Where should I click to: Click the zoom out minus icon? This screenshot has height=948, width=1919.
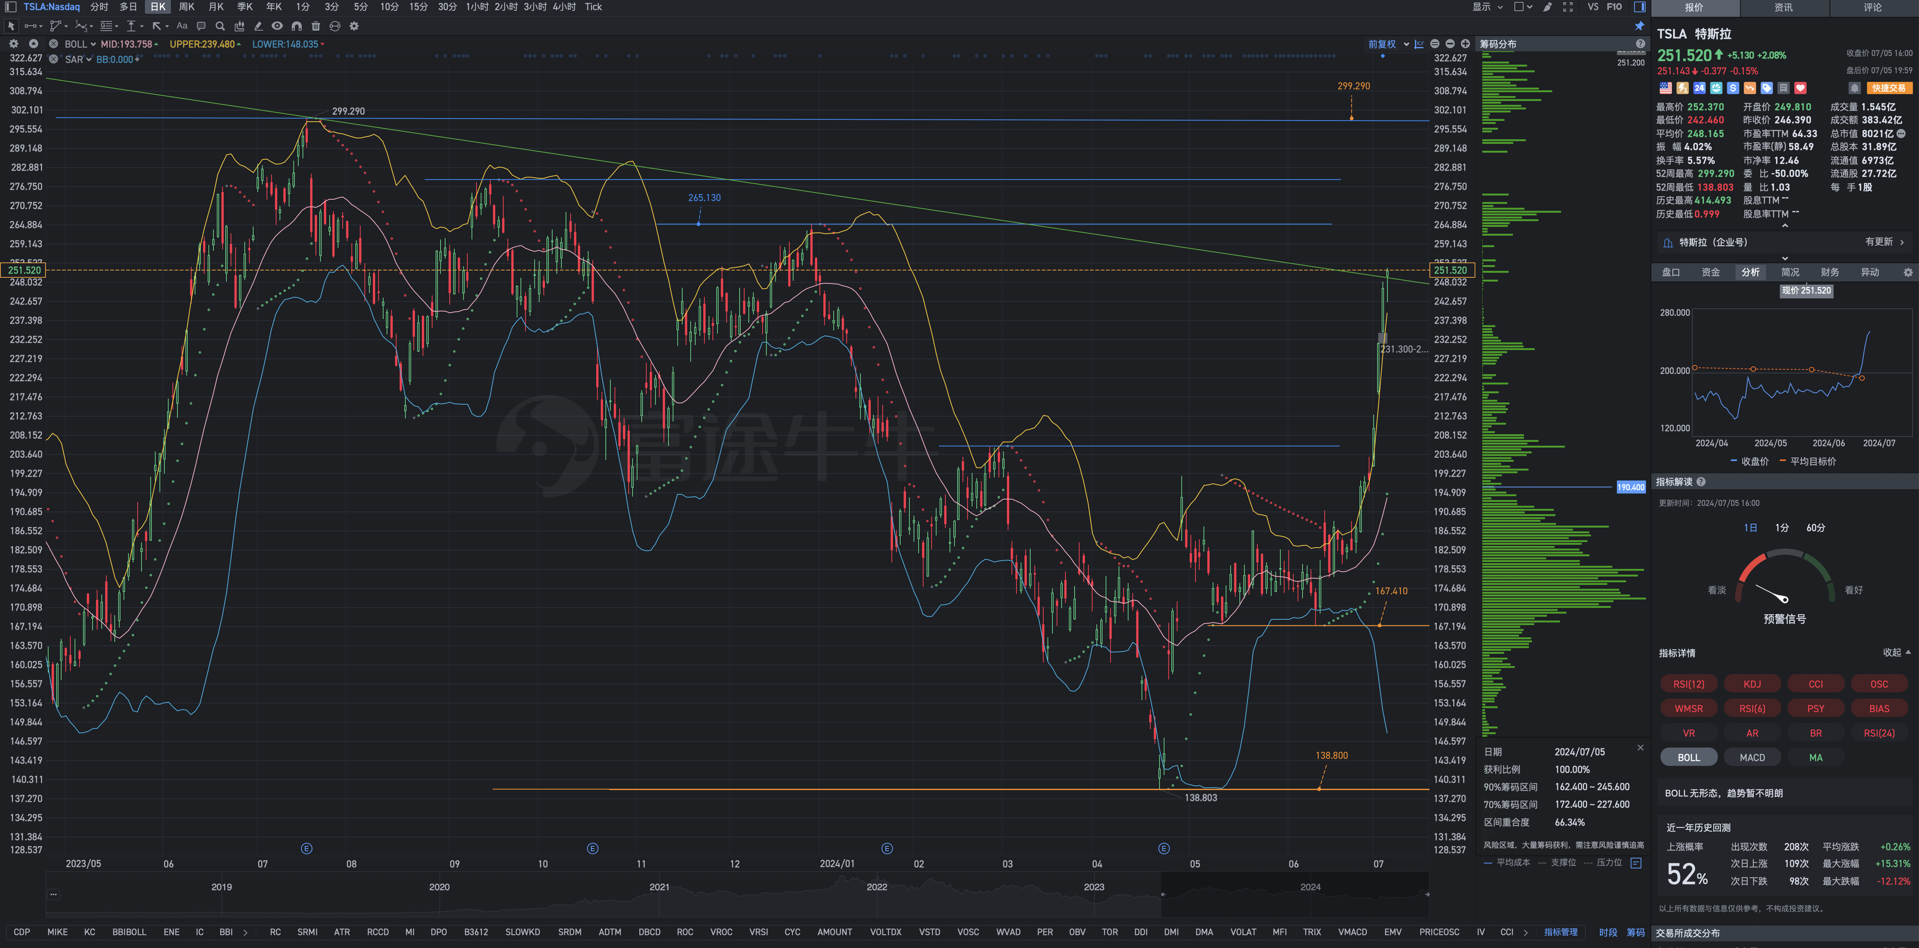(1450, 44)
